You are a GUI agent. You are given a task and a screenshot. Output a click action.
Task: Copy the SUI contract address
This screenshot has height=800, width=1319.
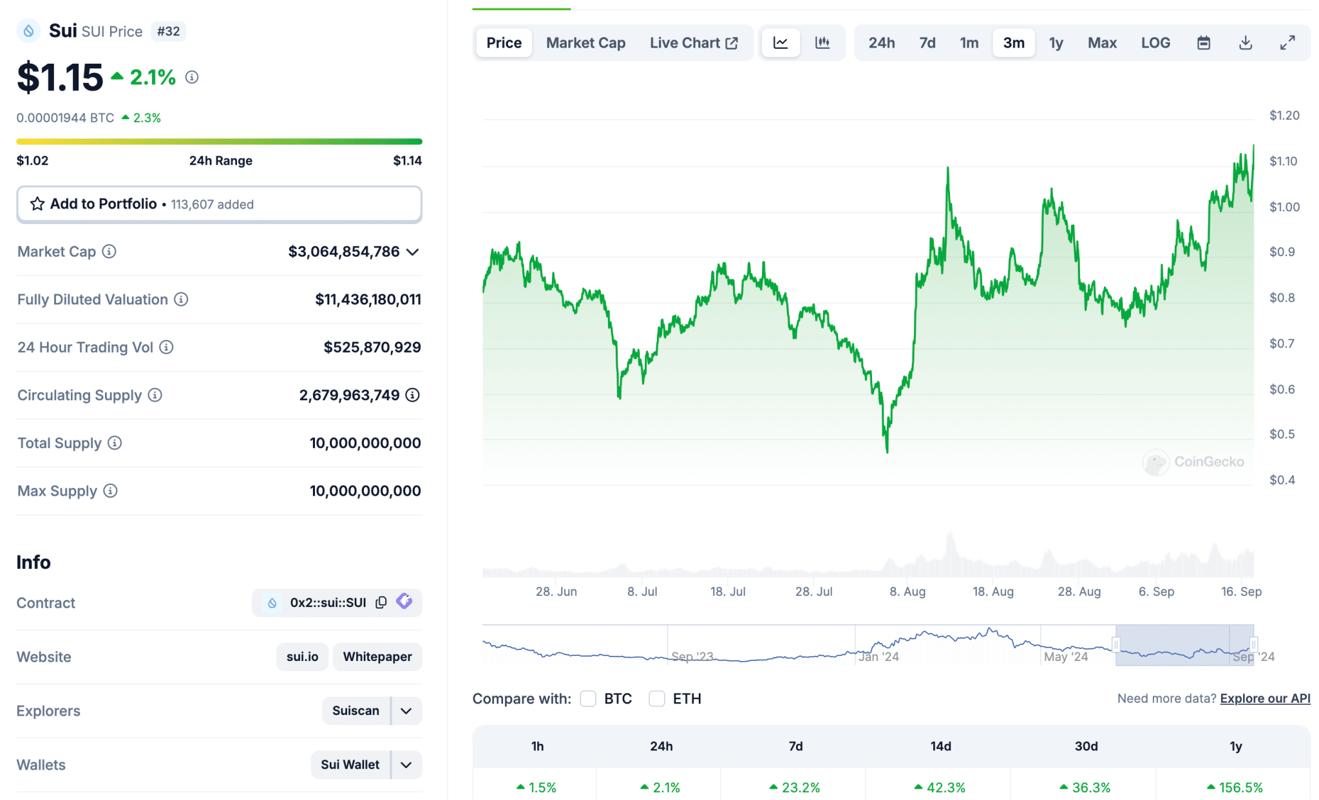381,602
